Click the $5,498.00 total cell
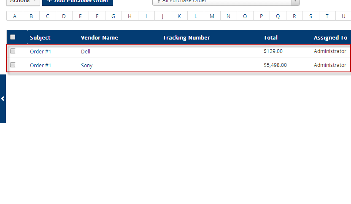Viewport: 351px width, 204px height. (x=275, y=65)
